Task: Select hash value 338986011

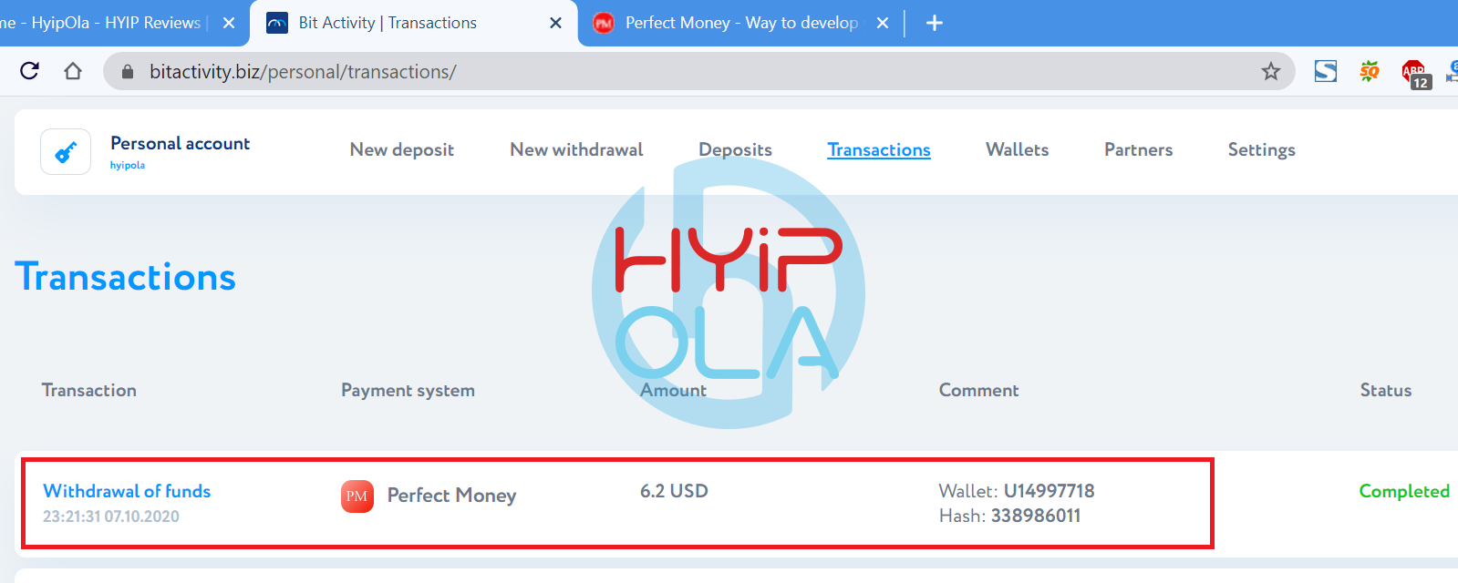Action: point(1036,516)
